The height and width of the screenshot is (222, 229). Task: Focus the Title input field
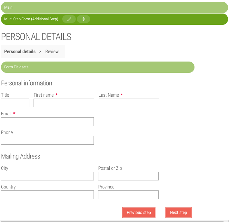[x=15, y=103]
